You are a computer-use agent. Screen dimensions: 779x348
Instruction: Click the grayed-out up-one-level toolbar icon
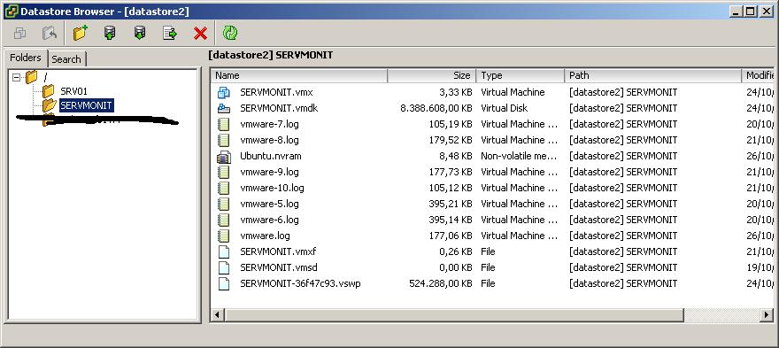coord(50,34)
